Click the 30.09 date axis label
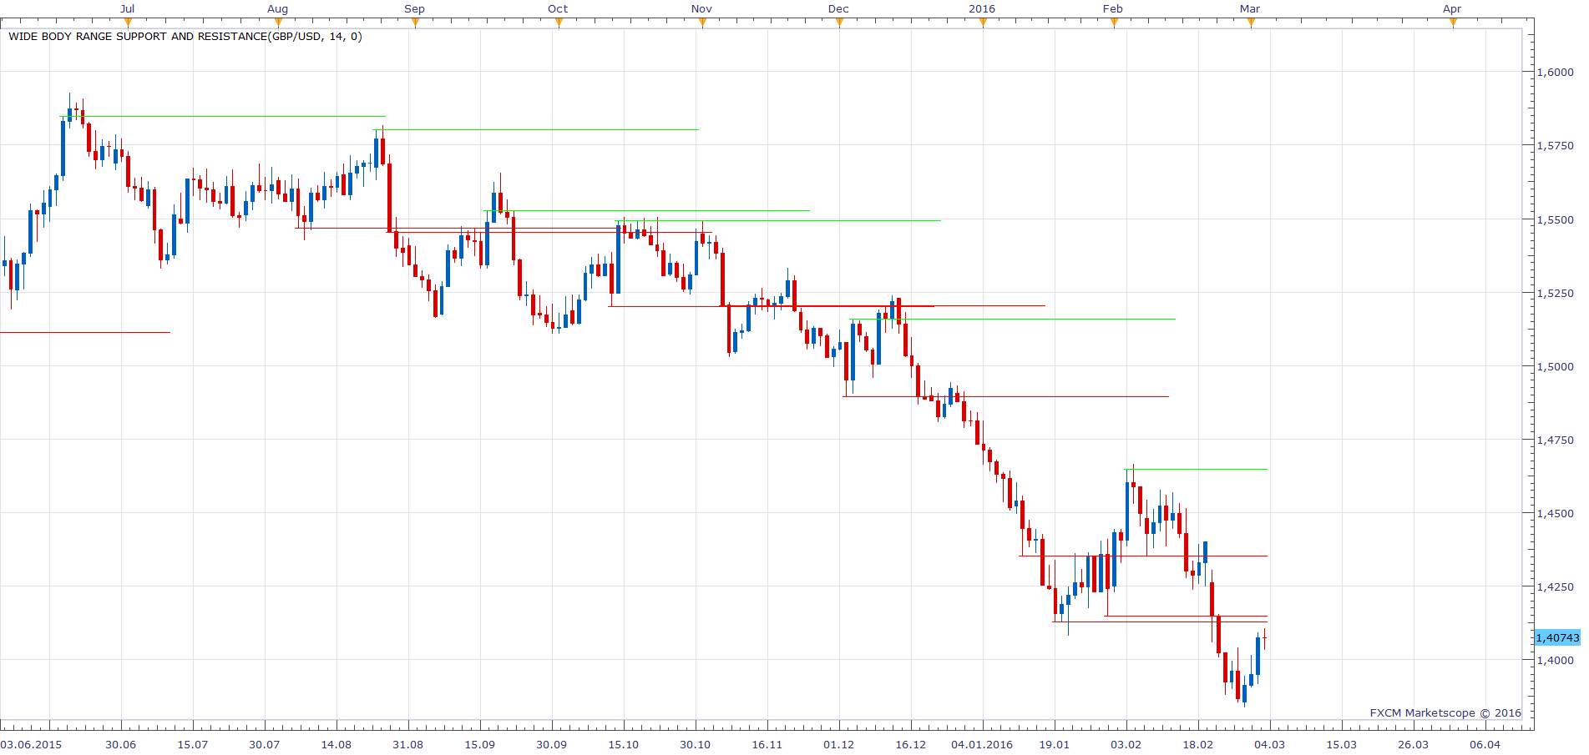Screen dimensions: 1589x755 pyautogui.click(x=552, y=744)
